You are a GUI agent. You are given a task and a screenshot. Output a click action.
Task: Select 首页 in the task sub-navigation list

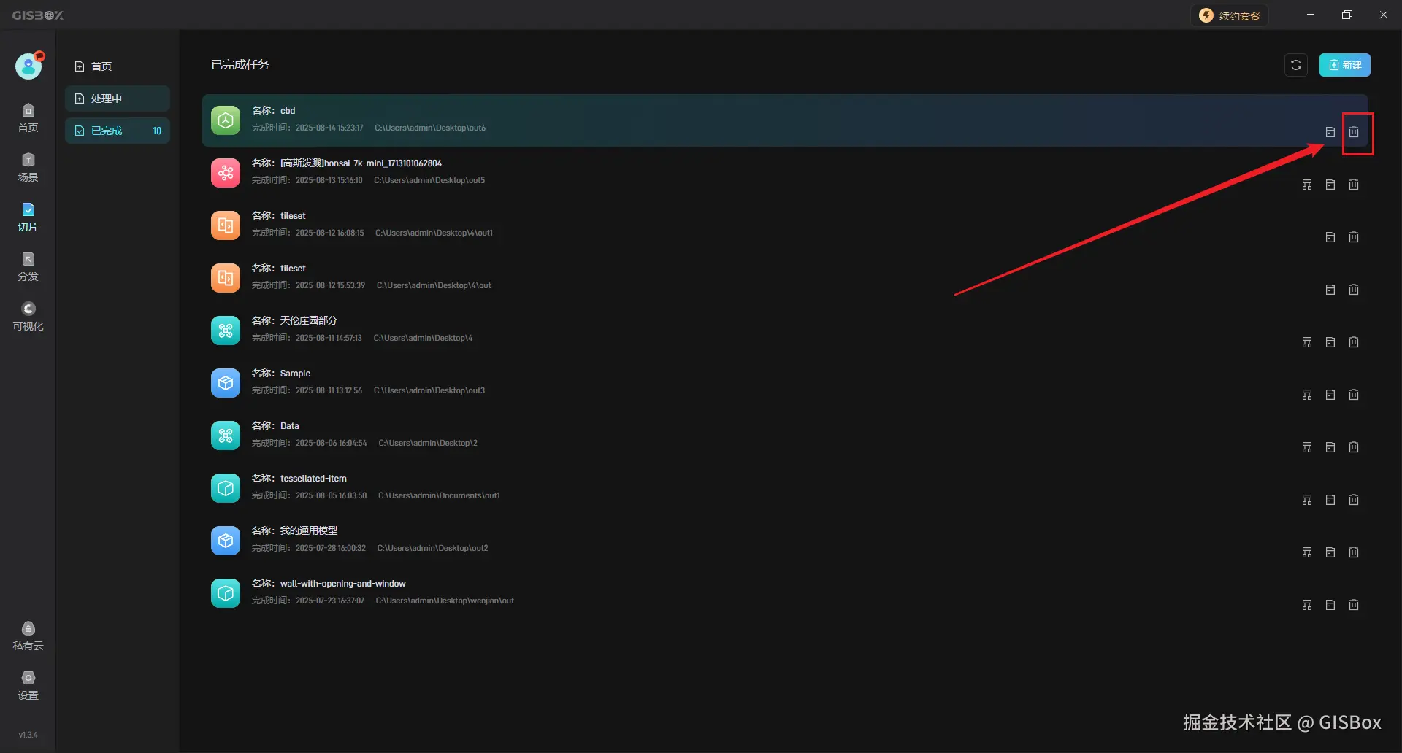[118, 66]
